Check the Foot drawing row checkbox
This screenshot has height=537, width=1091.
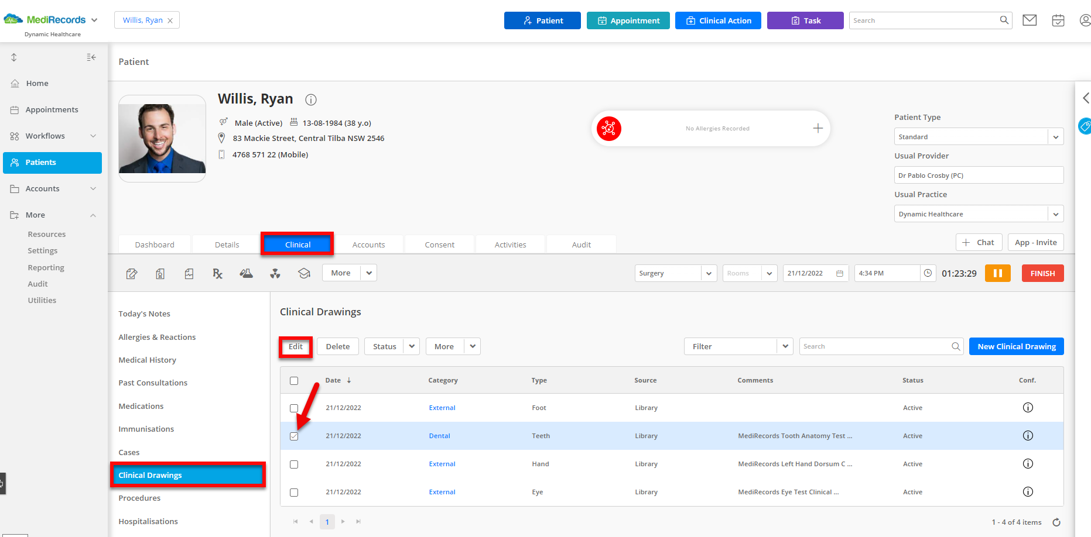pyautogui.click(x=294, y=408)
